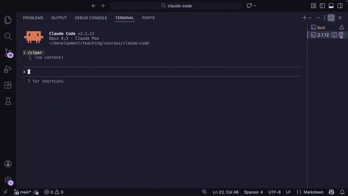Click the project path claude-code text
The image size is (348, 196).
tap(99, 43)
